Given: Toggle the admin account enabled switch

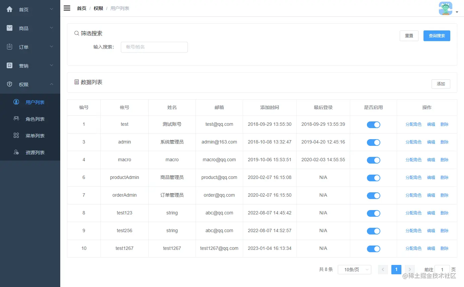Looking at the screenshot, I should (x=373, y=142).
